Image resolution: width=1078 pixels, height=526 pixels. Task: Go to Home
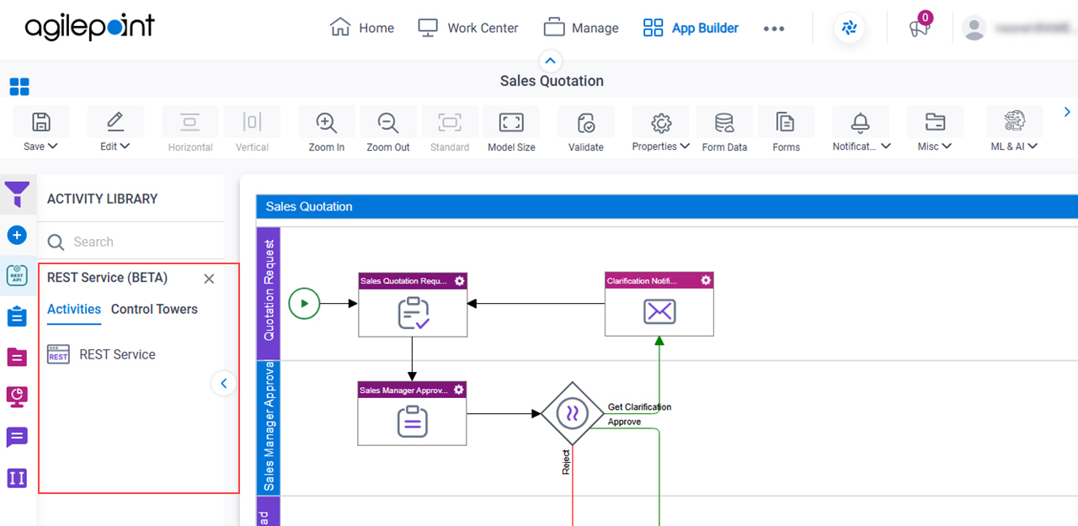[362, 28]
